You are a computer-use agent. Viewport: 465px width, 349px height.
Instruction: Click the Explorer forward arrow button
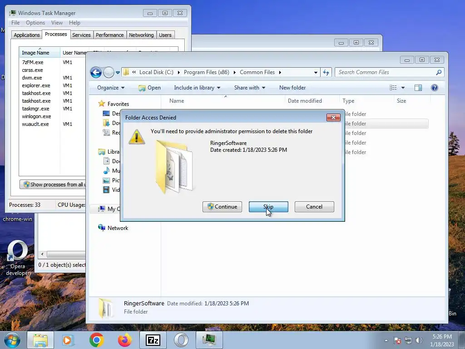point(109,72)
